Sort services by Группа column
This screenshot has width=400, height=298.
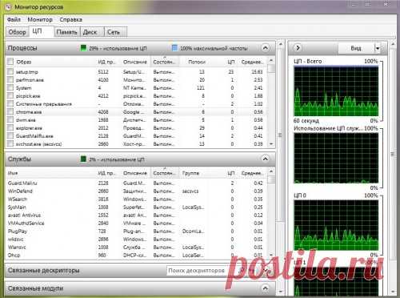coord(191,173)
